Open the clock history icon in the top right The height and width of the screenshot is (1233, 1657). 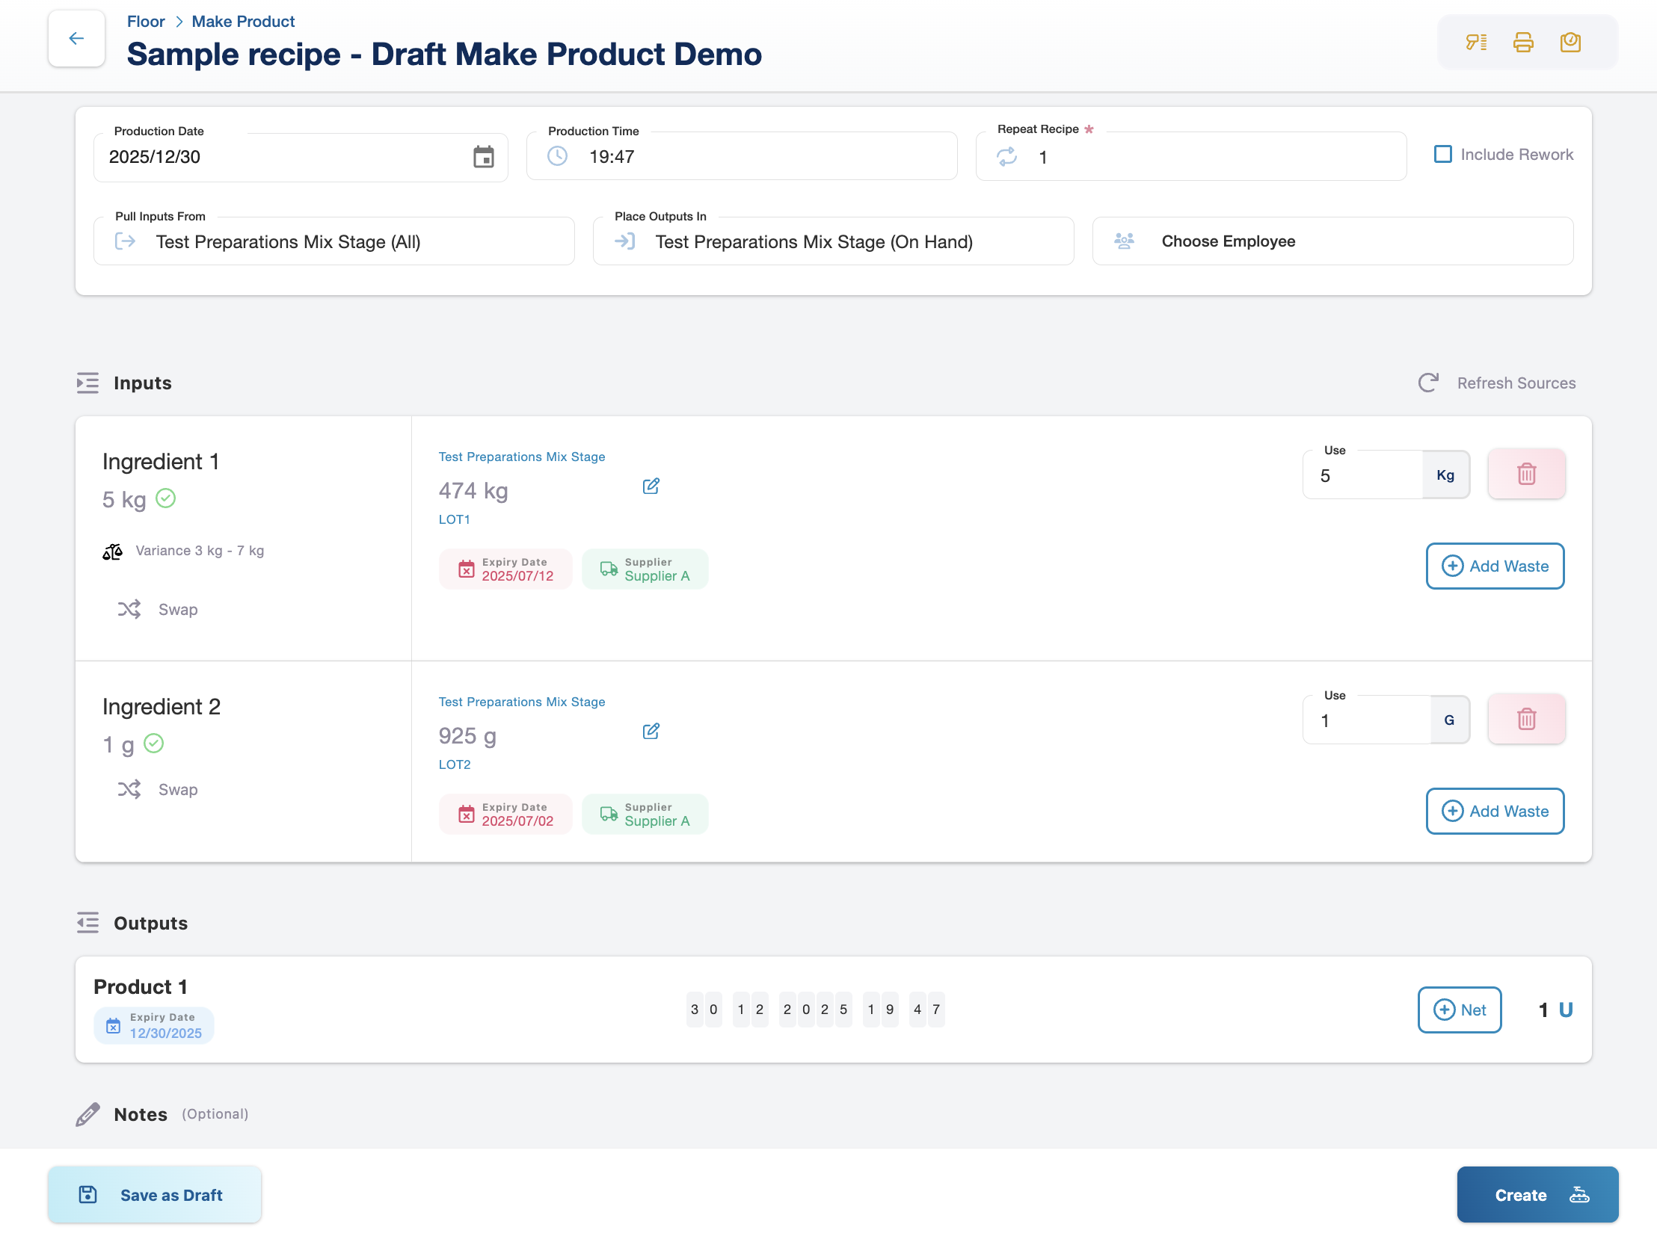(1570, 43)
